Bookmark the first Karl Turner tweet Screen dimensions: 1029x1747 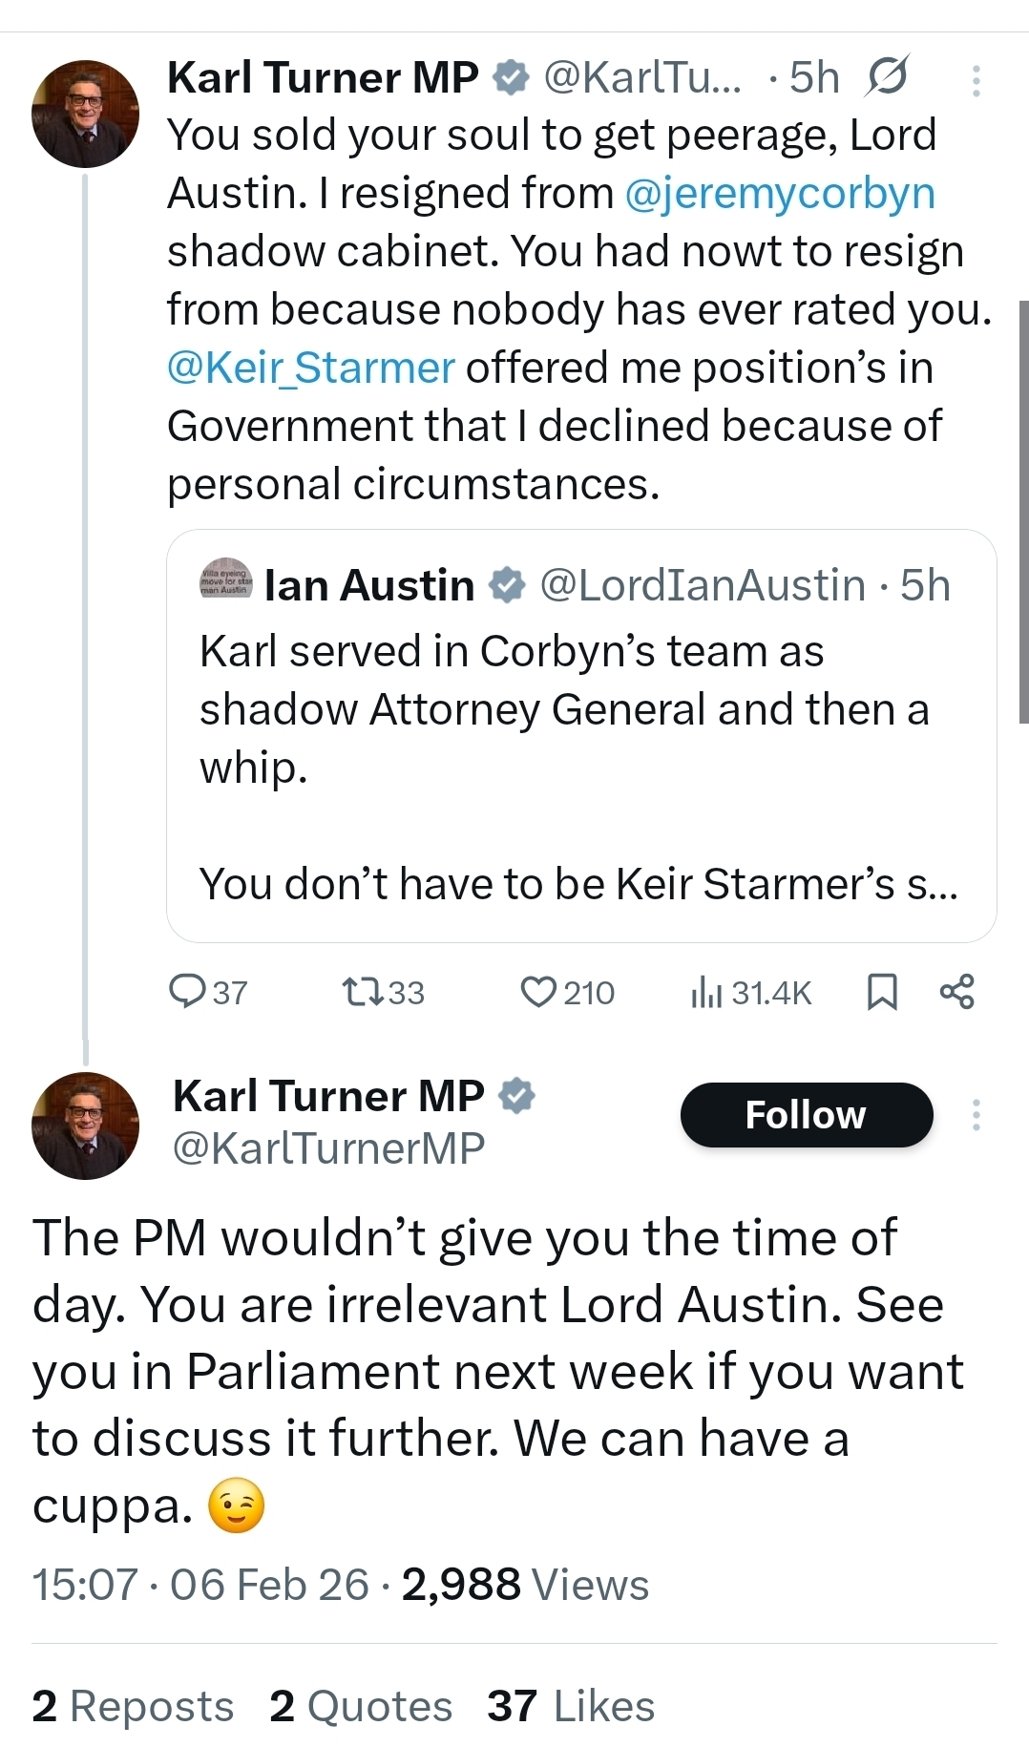pyautogui.click(x=881, y=992)
